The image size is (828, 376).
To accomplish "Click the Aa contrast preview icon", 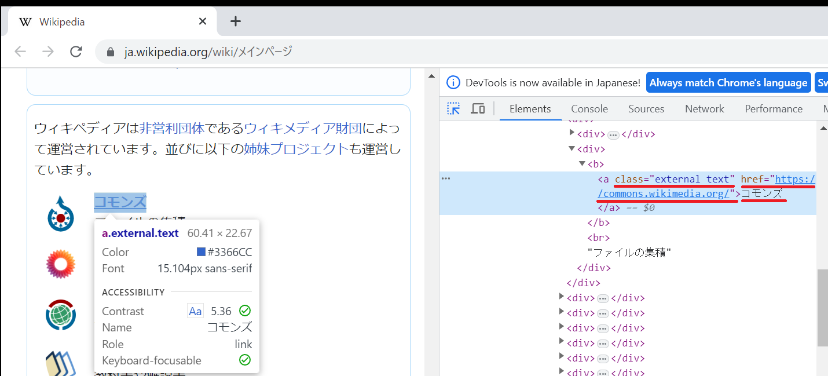I will tap(195, 311).
